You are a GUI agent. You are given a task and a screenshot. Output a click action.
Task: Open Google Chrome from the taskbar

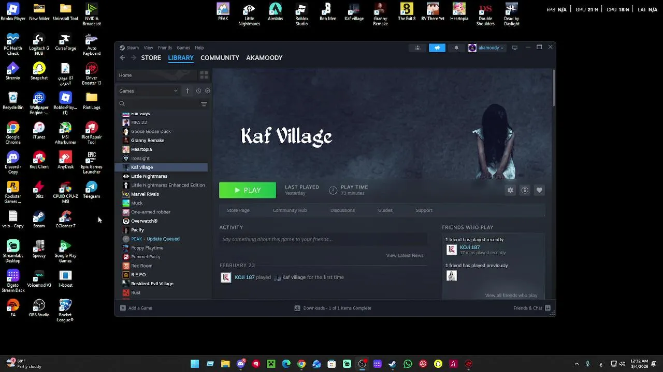(x=301, y=364)
